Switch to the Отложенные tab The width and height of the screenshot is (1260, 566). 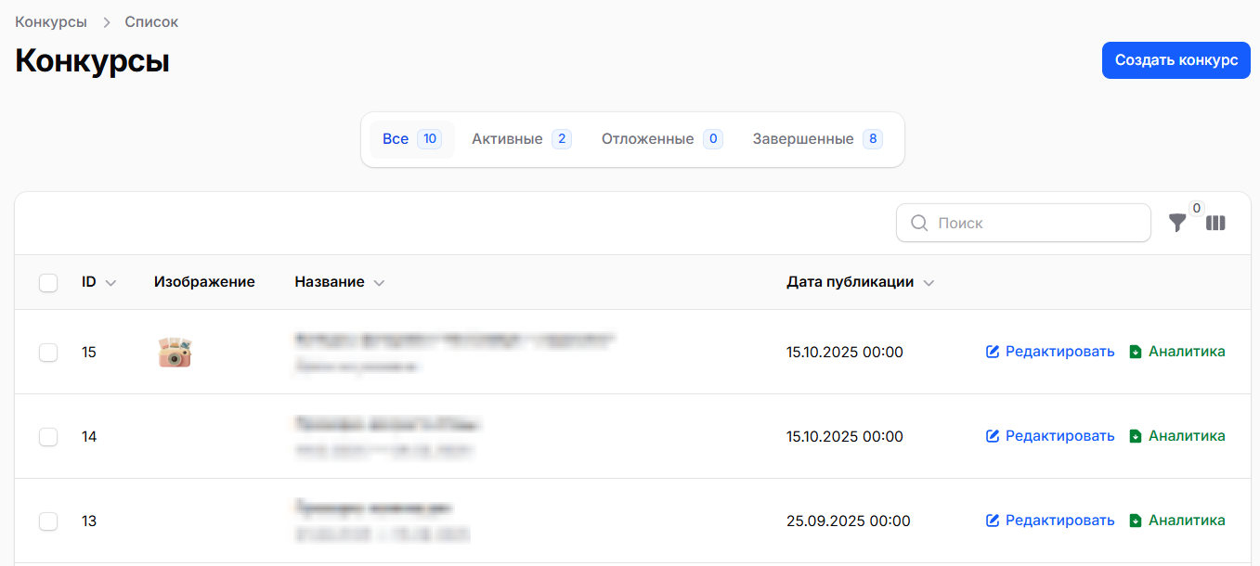[x=662, y=139]
